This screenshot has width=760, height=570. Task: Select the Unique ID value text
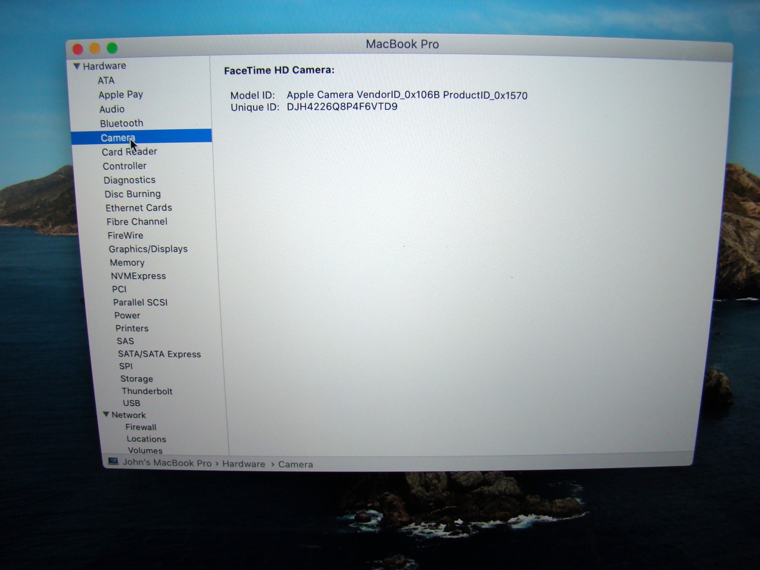tap(342, 107)
